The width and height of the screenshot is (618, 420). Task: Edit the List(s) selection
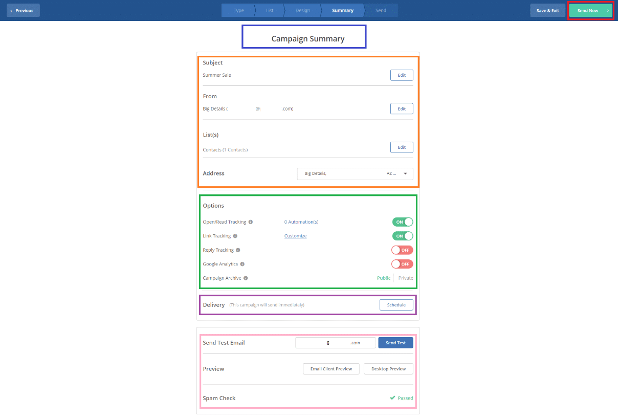click(402, 147)
